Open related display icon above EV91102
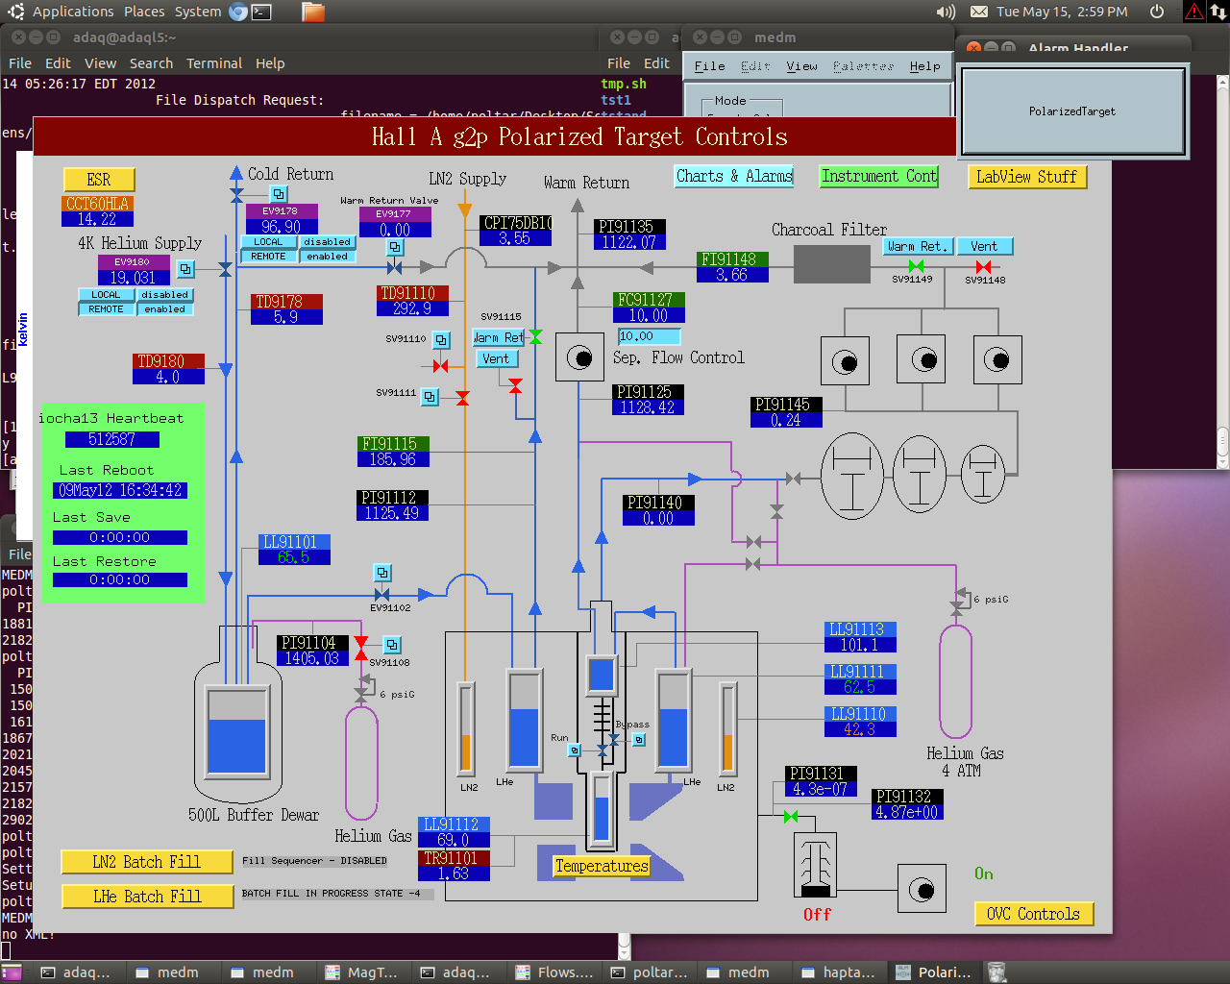 pyautogui.click(x=382, y=573)
